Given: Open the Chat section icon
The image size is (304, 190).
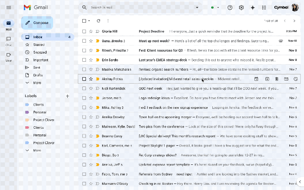Looking at the screenshot, I should point(9,39).
